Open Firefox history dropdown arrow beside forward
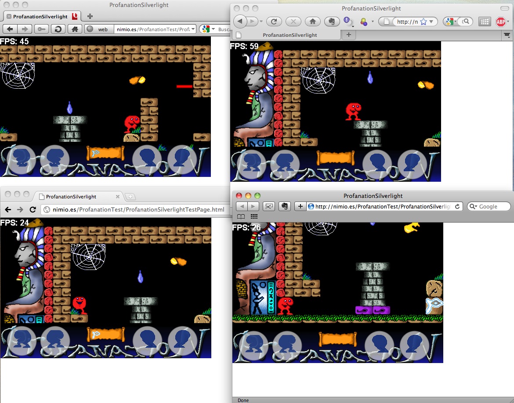Viewport: 514px width, 403px height. click(x=261, y=22)
